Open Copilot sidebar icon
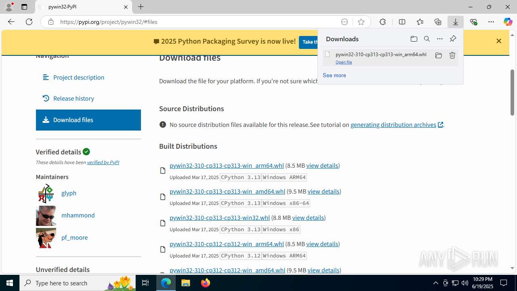The width and height of the screenshot is (517, 291). tap(508, 22)
